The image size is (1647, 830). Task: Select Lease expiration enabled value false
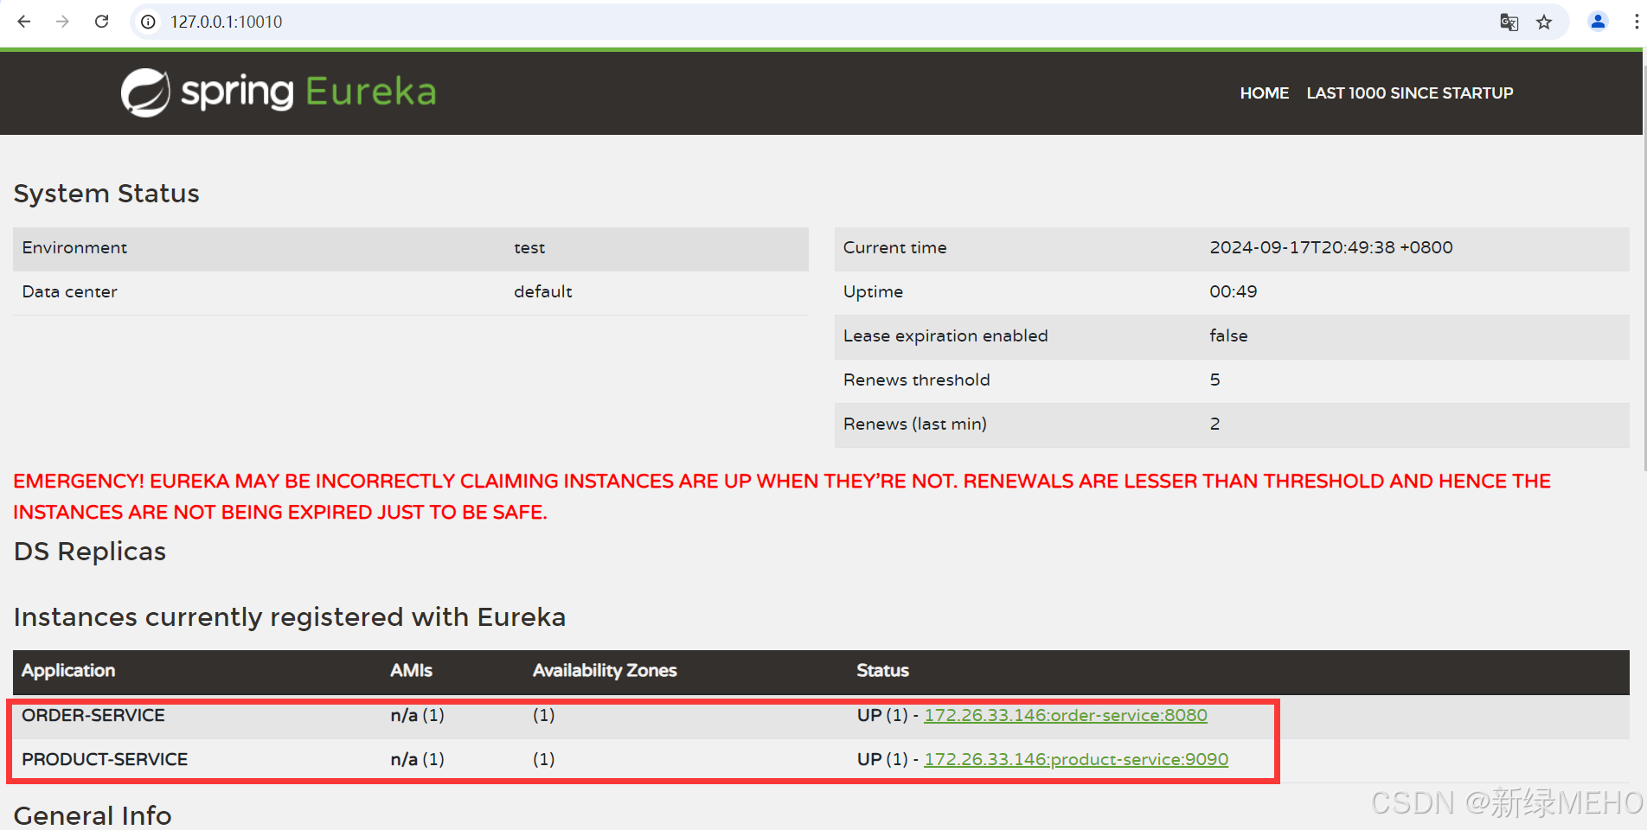coord(1228,335)
